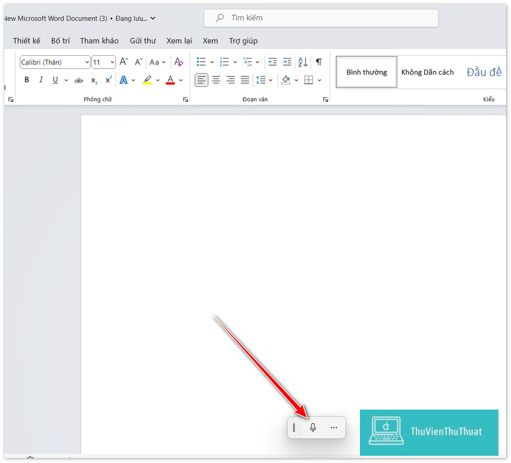511x463 pixels.
Task: Clear all formatting with the eraser A icon
Action: (178, 62)
